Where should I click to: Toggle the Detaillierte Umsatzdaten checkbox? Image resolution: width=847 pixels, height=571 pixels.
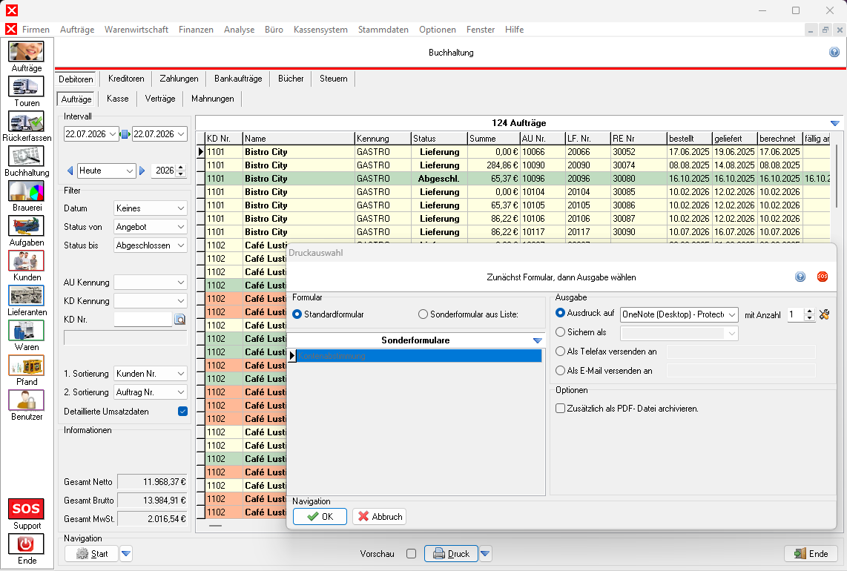click(182, 412)
